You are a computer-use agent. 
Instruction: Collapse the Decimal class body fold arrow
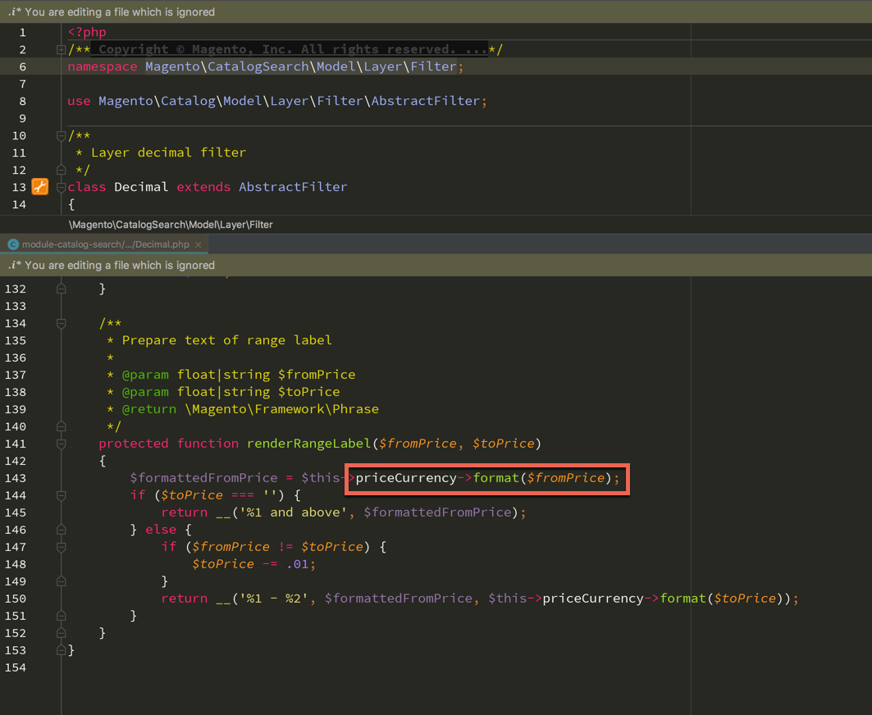60,186
